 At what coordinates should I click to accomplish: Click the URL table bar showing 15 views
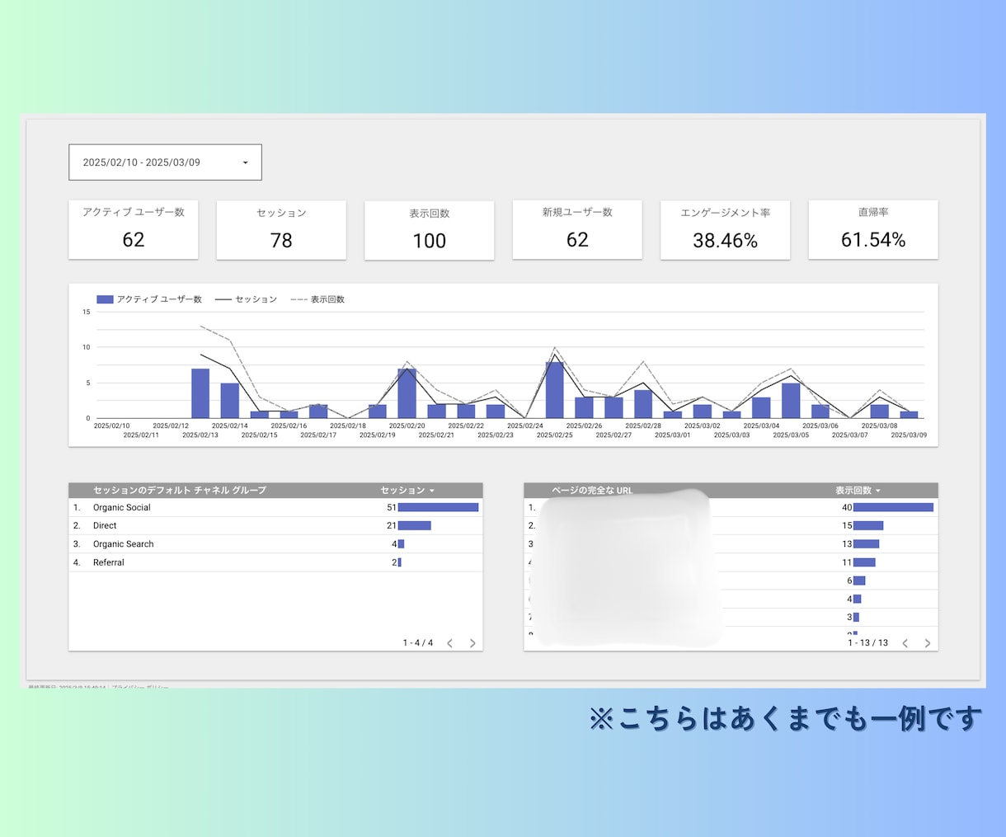point(868,525)
